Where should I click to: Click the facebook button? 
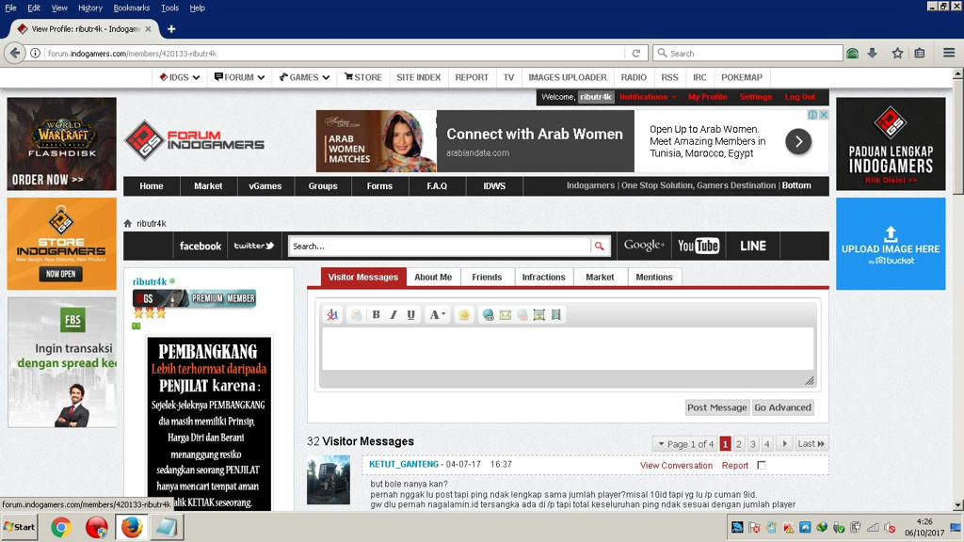point(200,246)
